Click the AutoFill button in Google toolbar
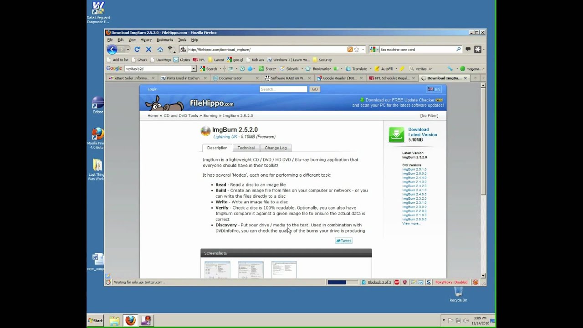Screen dimensions: 583x328 384,69
